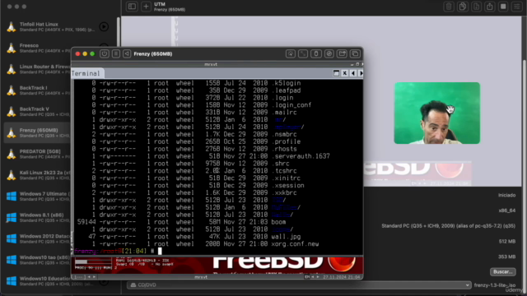Click the resize display icon in Frenzy window
The image size is (527, 296).
(303, 53)
